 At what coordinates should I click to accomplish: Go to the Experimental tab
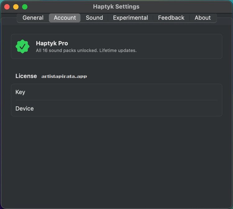coord(130,18)
